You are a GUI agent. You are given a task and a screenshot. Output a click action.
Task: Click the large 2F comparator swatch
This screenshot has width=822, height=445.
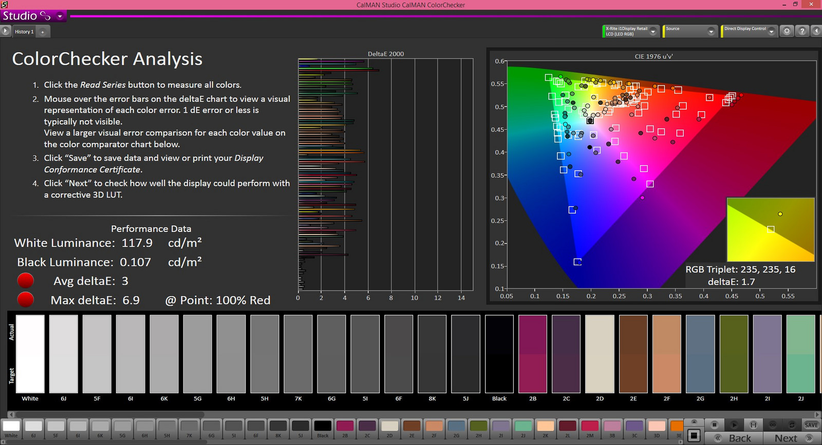click(667, 354)
